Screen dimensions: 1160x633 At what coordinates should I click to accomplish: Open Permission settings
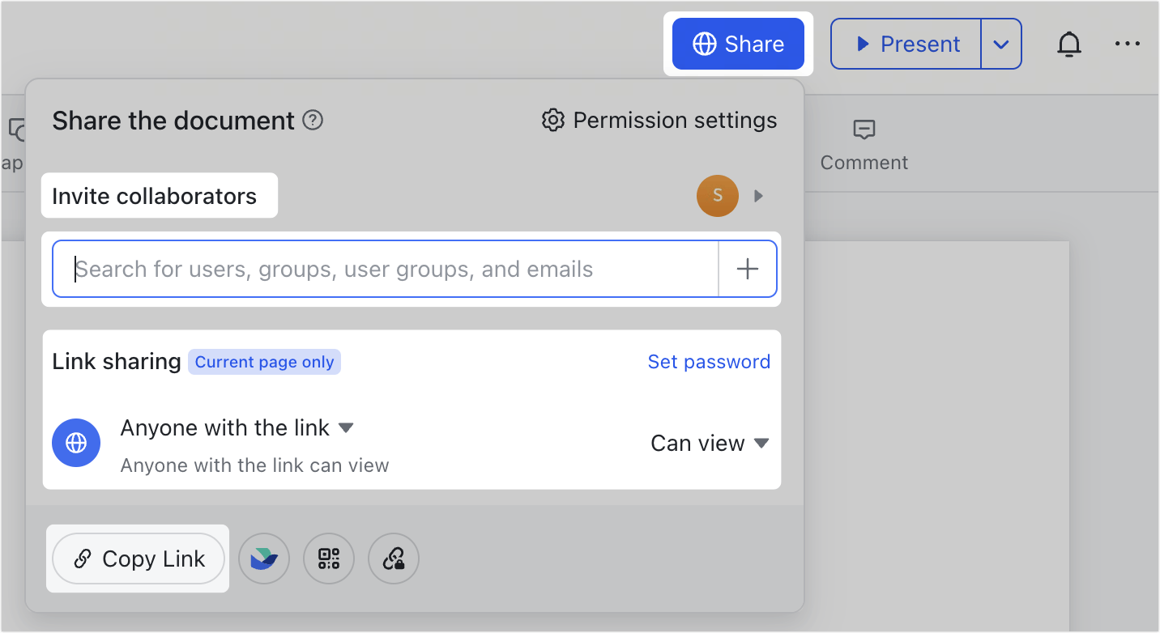point(659,121)
